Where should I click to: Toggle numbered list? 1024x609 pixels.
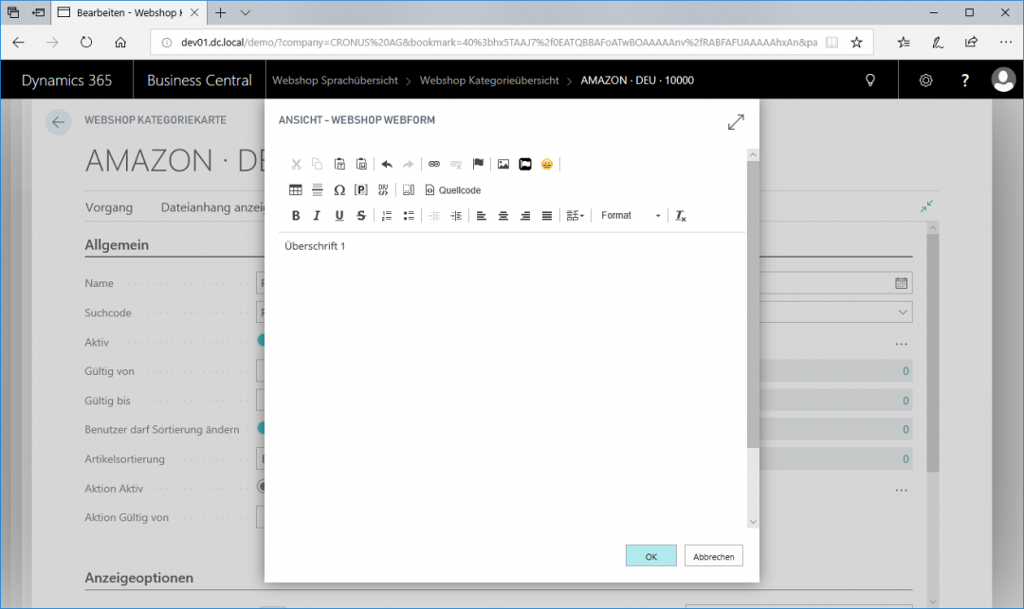click(387, 216)
